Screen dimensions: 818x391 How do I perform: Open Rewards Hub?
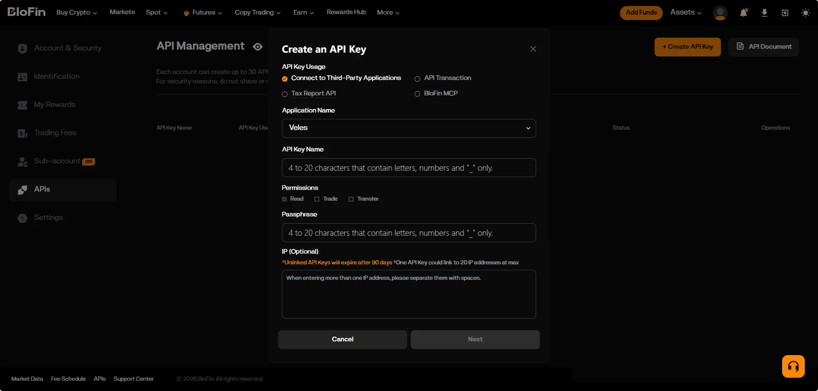[x=346, y=12]
